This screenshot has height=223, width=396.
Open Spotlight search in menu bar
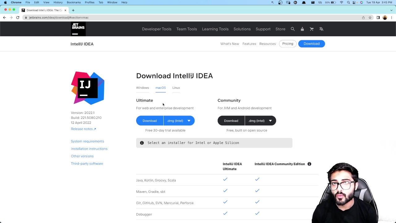tap(348, 2)
